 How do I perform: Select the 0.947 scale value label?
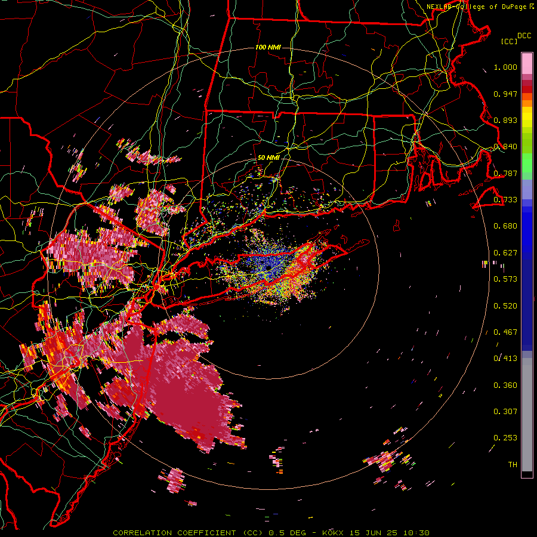(505, 94)
